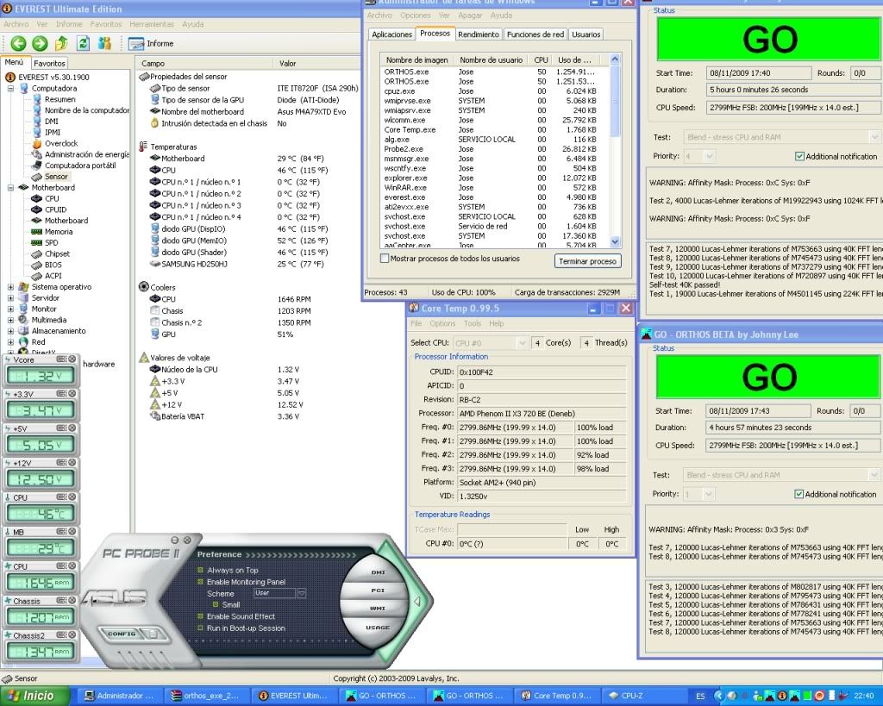The height and width of the screenshot is (706, 883).
Task: Close the Chassis2 fan monitor panel
Action: click(72, 635)
